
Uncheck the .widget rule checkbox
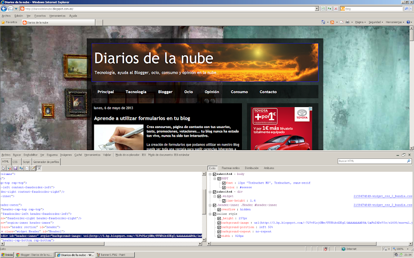(219, 196)
